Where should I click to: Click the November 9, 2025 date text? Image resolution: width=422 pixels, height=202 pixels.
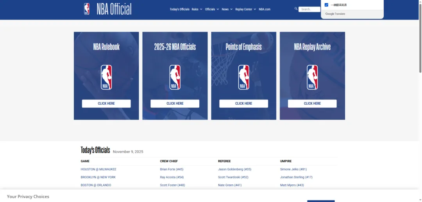tap(128, 152)
